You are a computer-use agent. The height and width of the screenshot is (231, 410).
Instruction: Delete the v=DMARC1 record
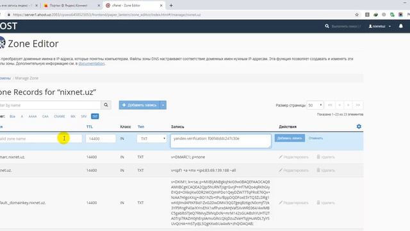[325, 157]
